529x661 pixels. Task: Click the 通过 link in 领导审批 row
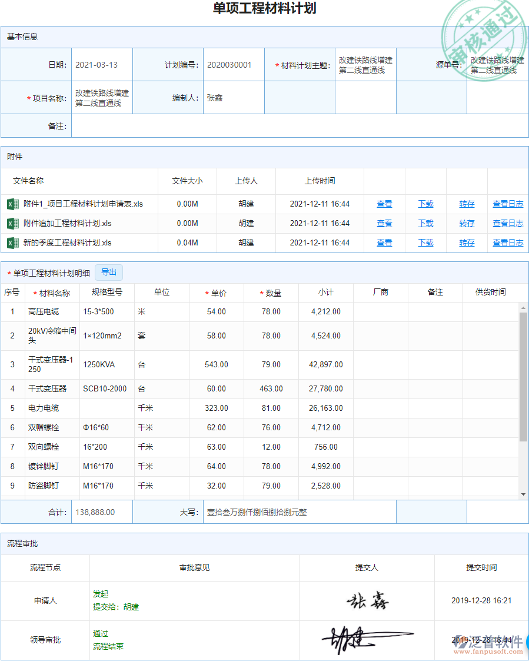click(x=100, y=633)
